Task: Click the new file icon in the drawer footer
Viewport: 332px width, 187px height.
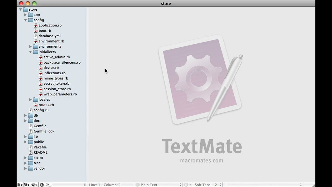Action: (x=20, y=185)
